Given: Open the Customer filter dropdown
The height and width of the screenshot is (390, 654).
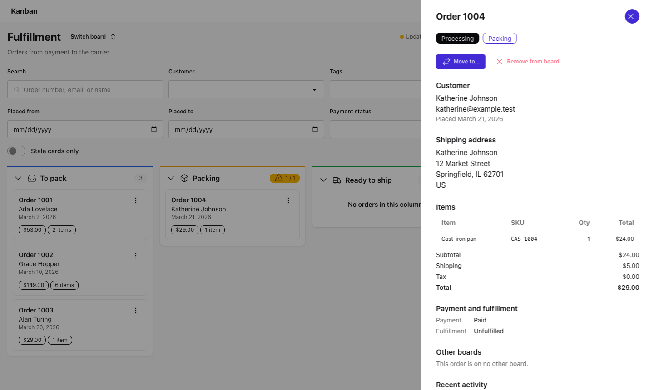Looking at the screenshot, I should 246,89.
